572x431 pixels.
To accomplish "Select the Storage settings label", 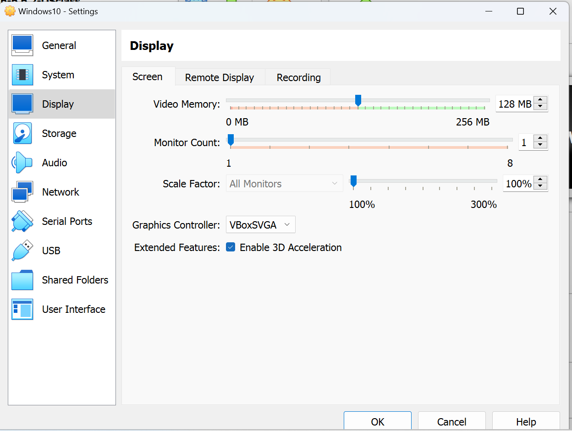I will coord(59,133).
